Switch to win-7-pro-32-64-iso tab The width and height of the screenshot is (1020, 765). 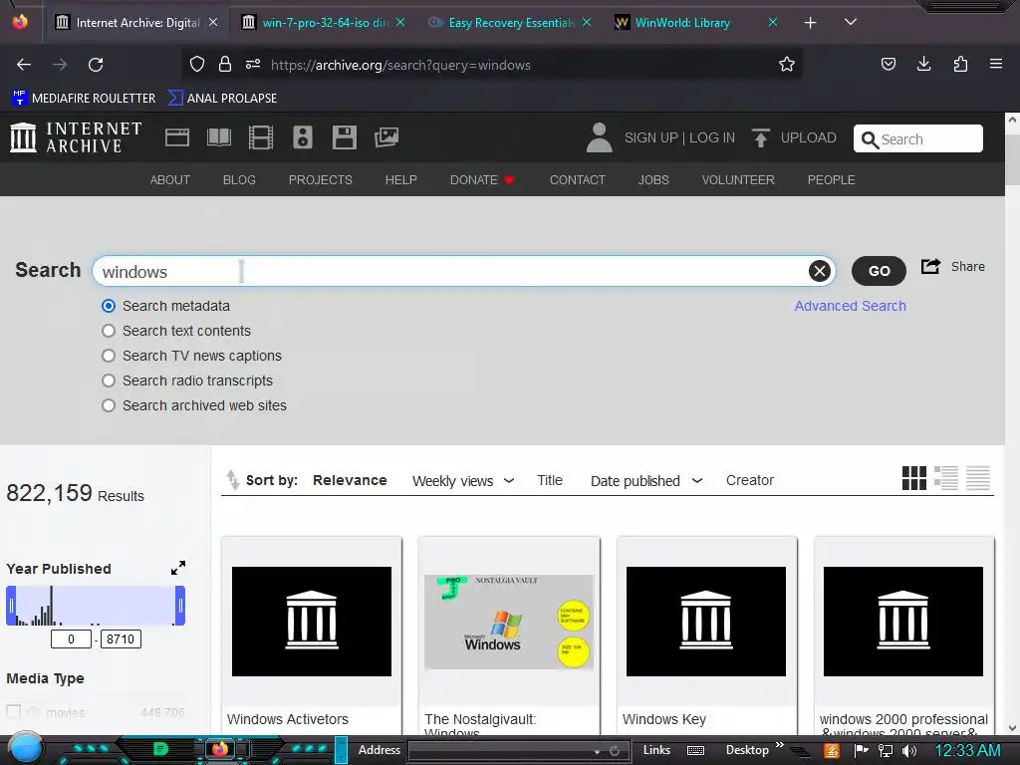tap(324, 22)
